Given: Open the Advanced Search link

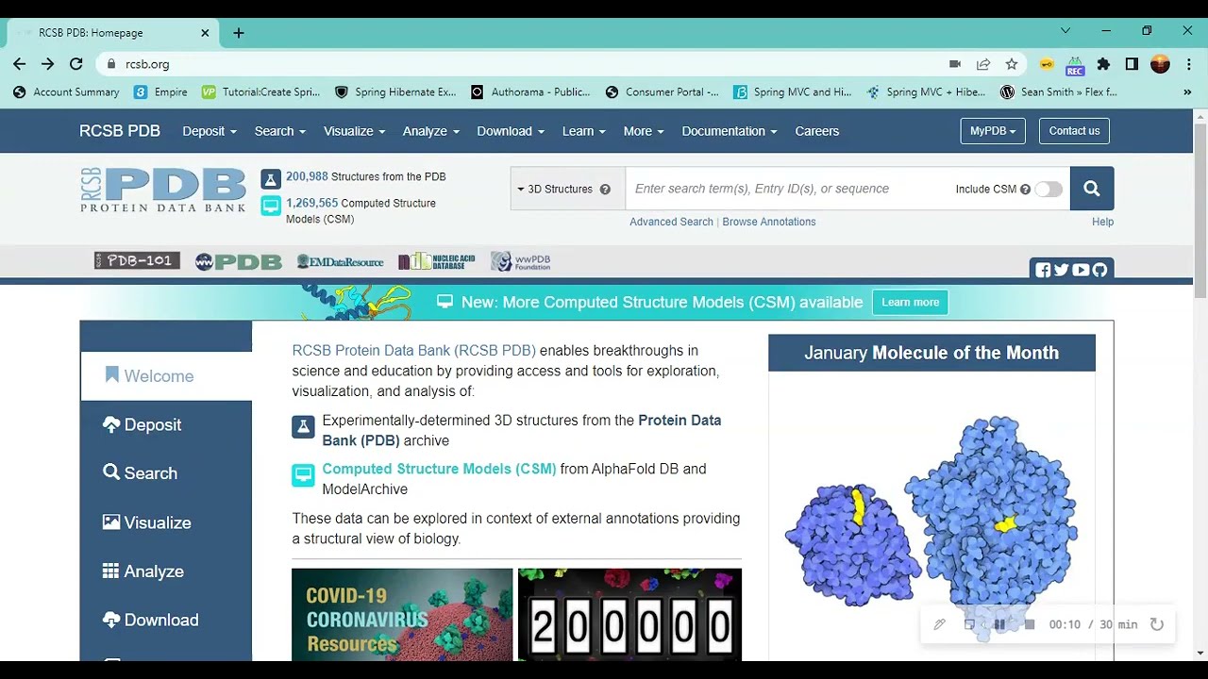Looking at the screenshot, I should pyautogui.click(x=671, y=222).
